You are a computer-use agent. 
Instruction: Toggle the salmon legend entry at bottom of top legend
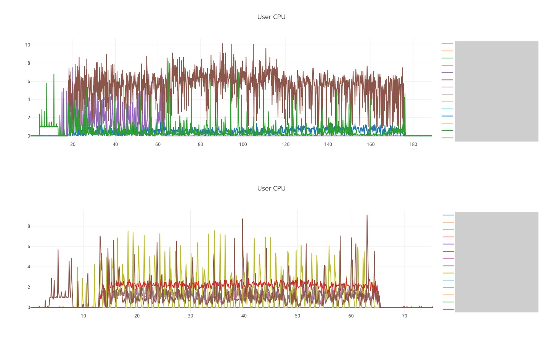(448, 137)
